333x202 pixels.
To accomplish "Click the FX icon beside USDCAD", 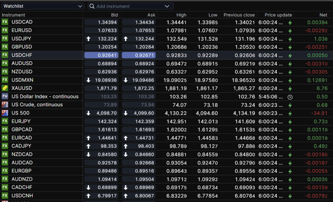I will [5, 22].
